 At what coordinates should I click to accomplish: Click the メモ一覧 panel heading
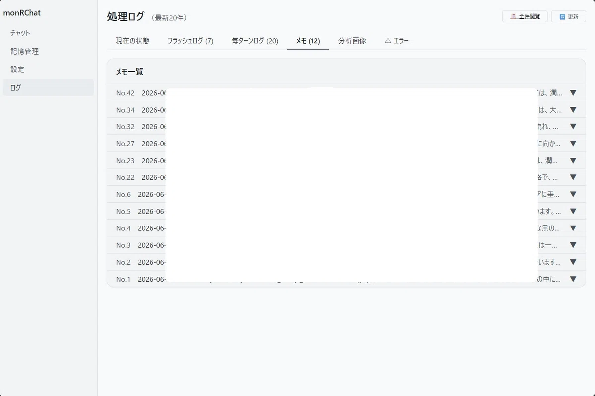click(x=129, y=72)
